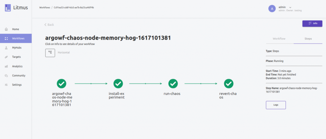The height and width of the screenshot is (139, 326).
Task: Open Targets link icon
Action: [x=6, y=57]
